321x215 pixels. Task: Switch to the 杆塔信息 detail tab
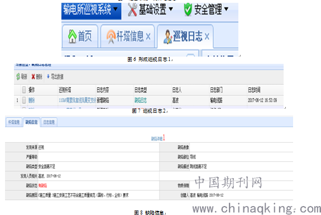(x=14, y=123)
